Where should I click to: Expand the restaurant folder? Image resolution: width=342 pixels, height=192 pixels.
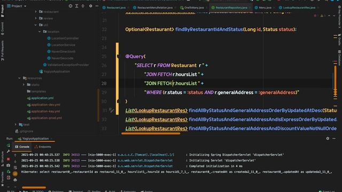pos(36,12)
